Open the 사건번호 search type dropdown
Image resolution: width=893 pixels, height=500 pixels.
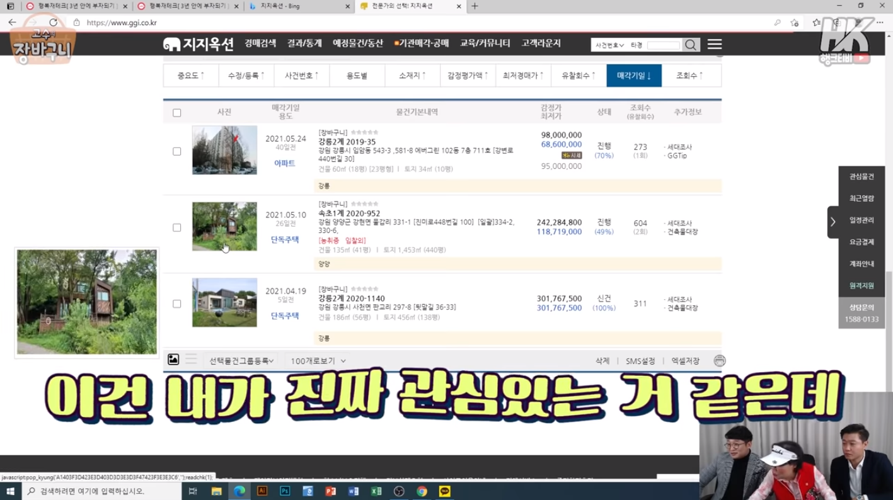609,45
